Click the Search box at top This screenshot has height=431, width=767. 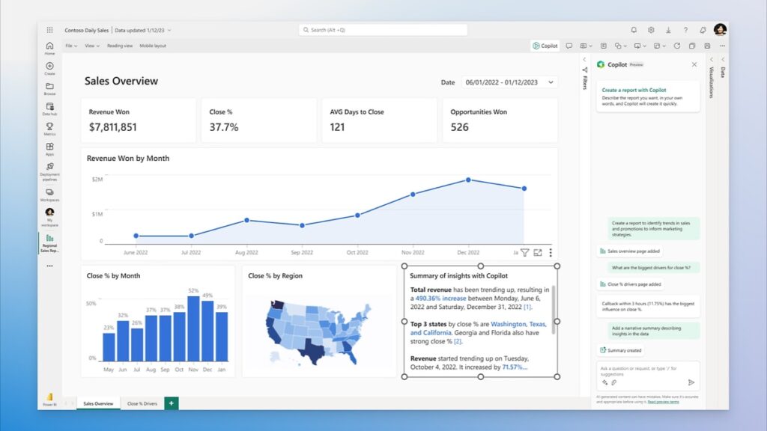click(383, 30)
